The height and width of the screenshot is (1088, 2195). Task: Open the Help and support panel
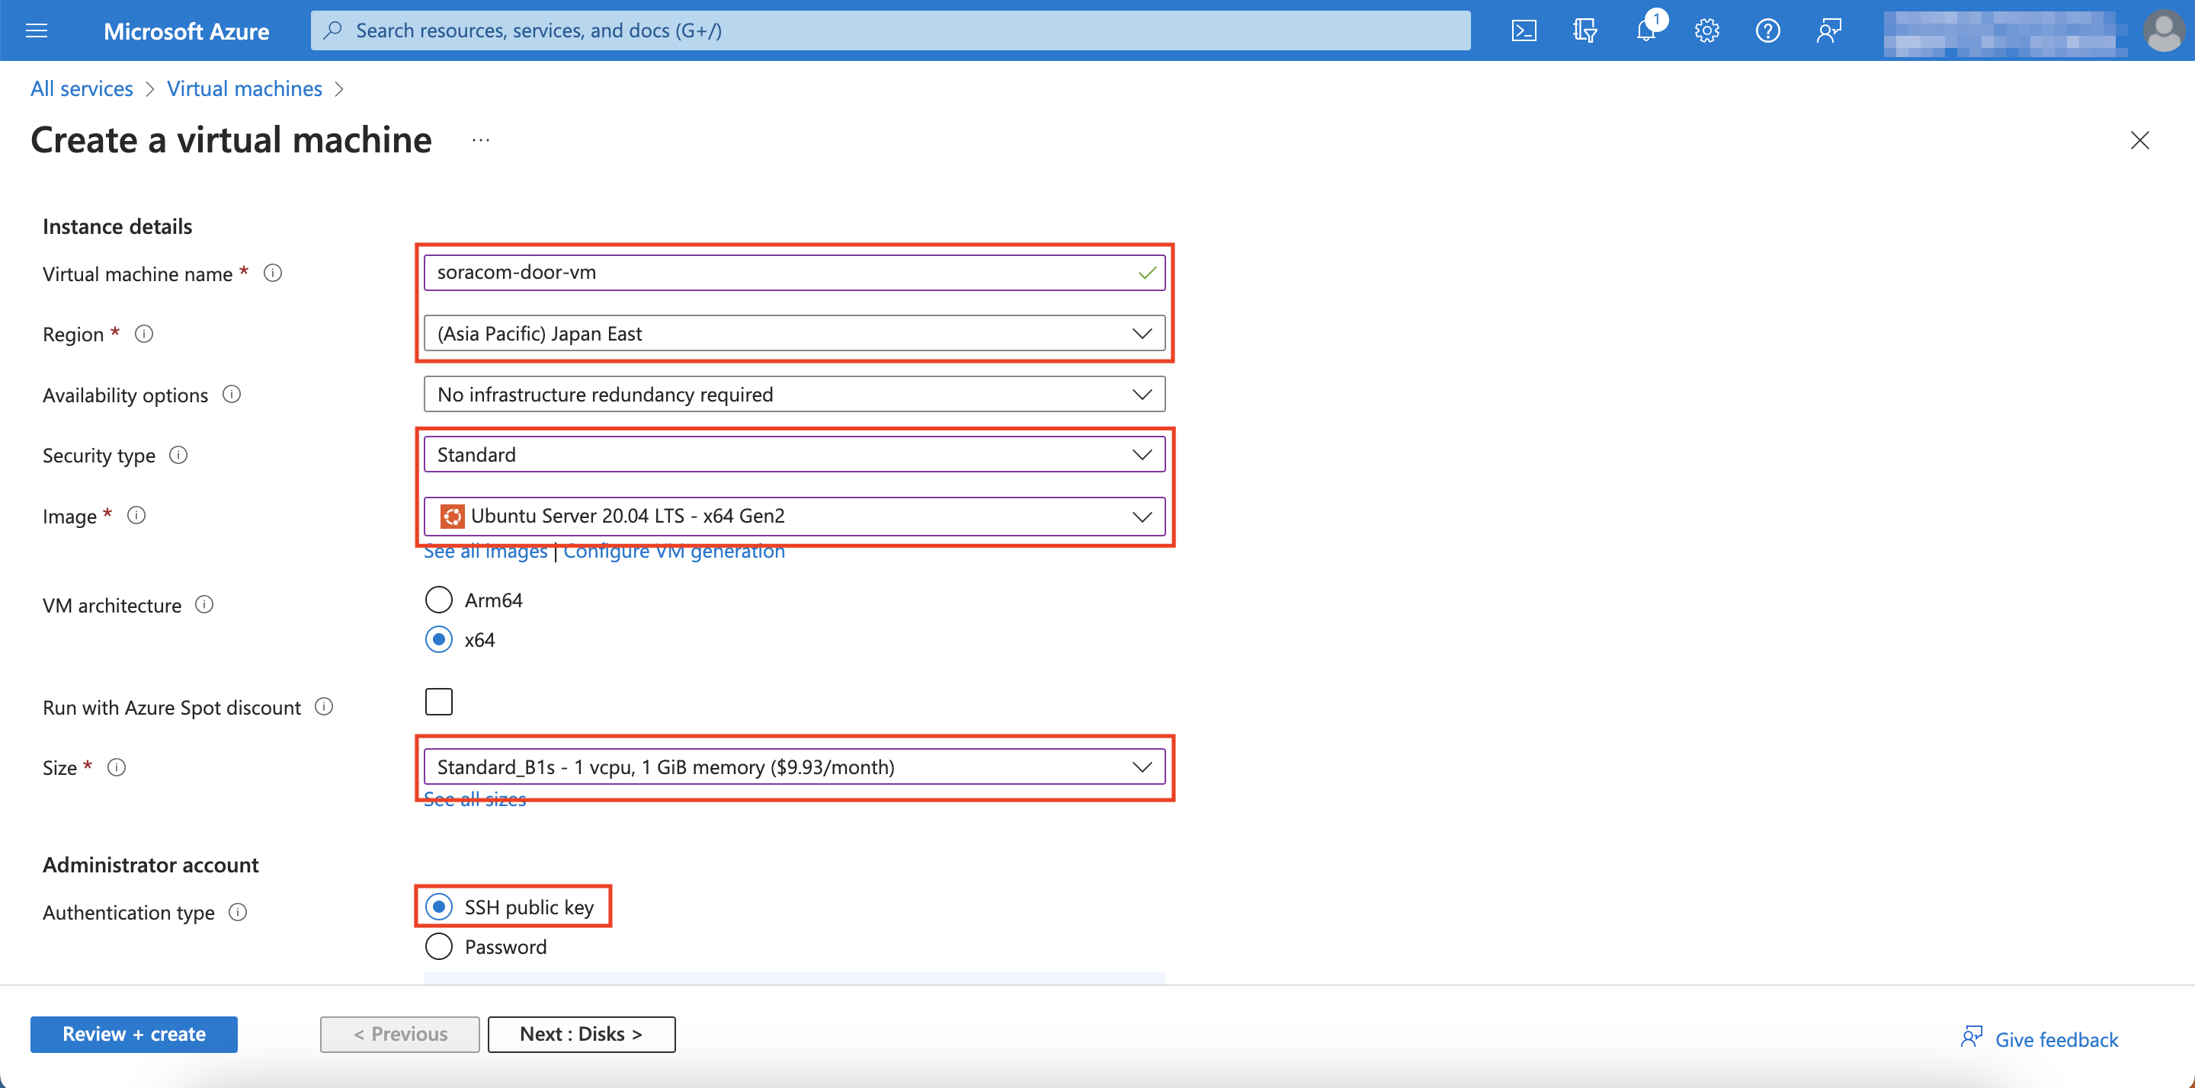click(1767, 30)
